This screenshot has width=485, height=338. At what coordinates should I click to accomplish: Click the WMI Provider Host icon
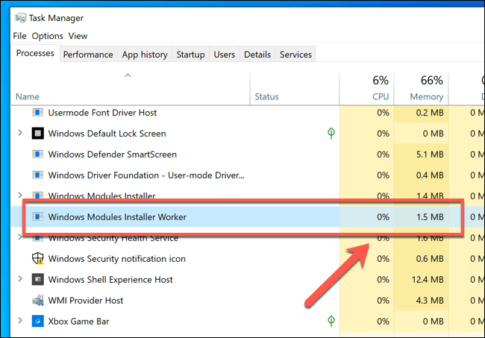pos(38,301)
